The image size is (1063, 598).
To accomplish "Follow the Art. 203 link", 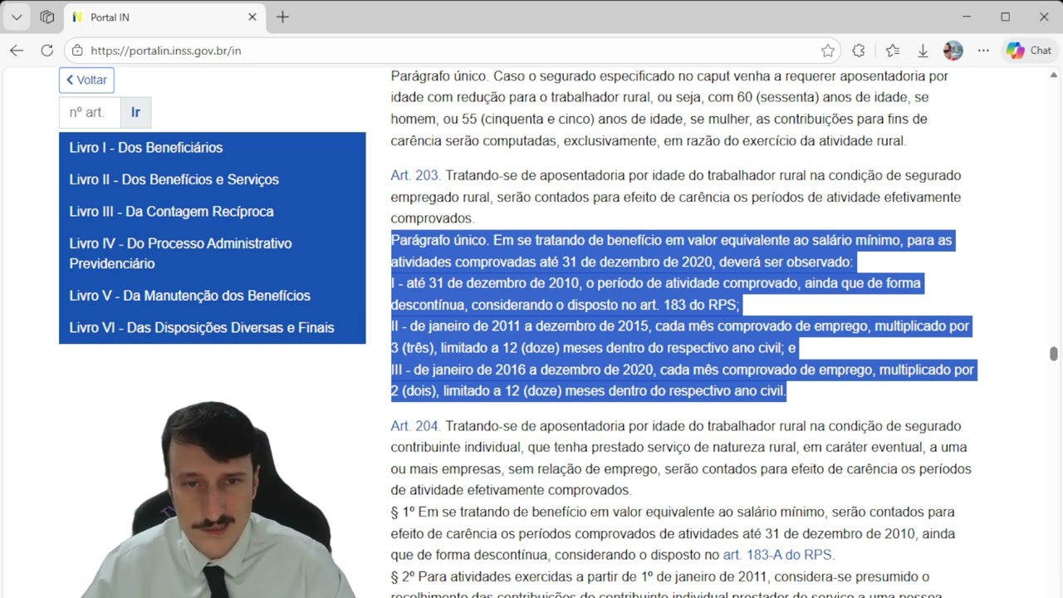I will (x=416, y=175).
